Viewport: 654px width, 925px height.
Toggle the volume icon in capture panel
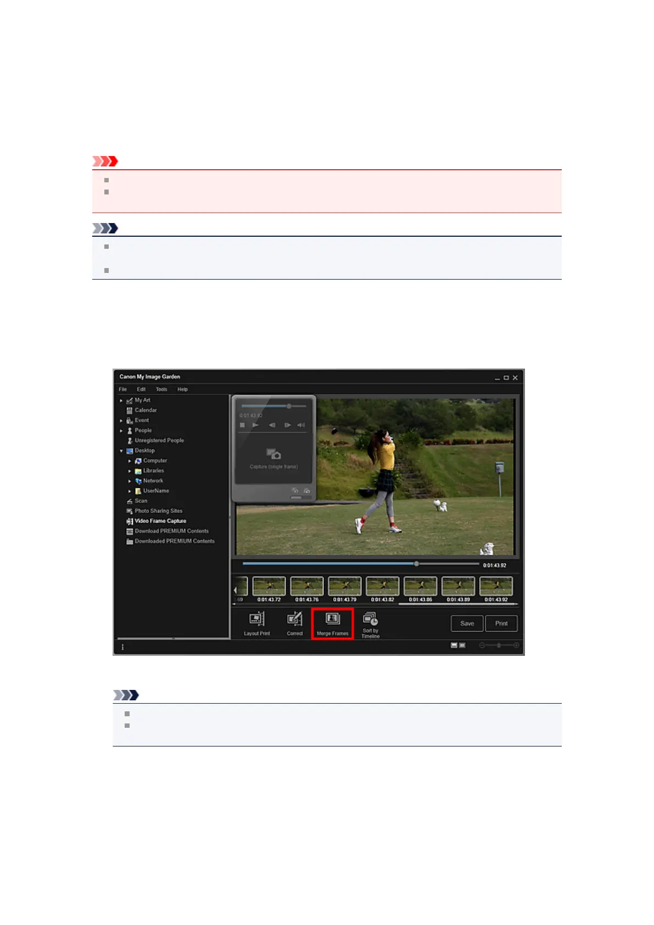click(301, 425)
